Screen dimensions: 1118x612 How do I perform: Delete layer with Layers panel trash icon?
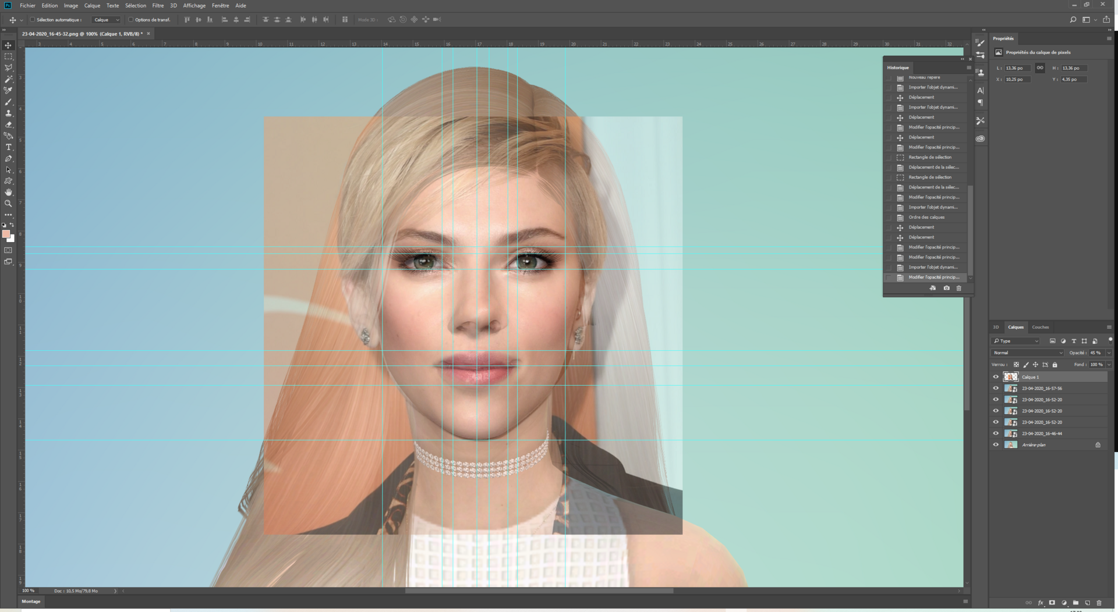1099,603
